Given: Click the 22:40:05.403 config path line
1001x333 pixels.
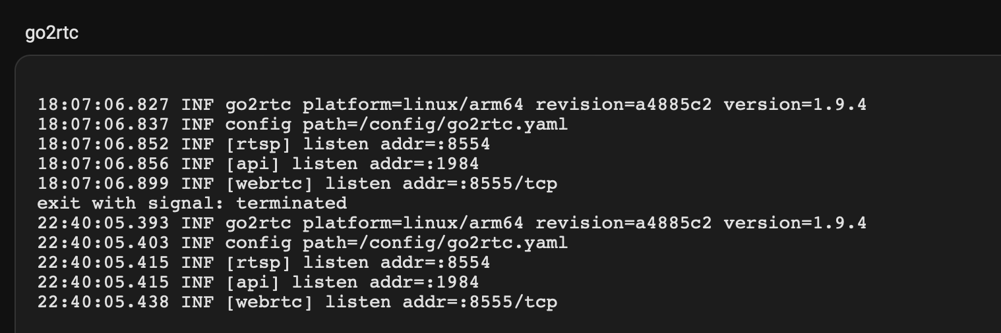Looking at the screenshot, I should (x=303, y=243).
